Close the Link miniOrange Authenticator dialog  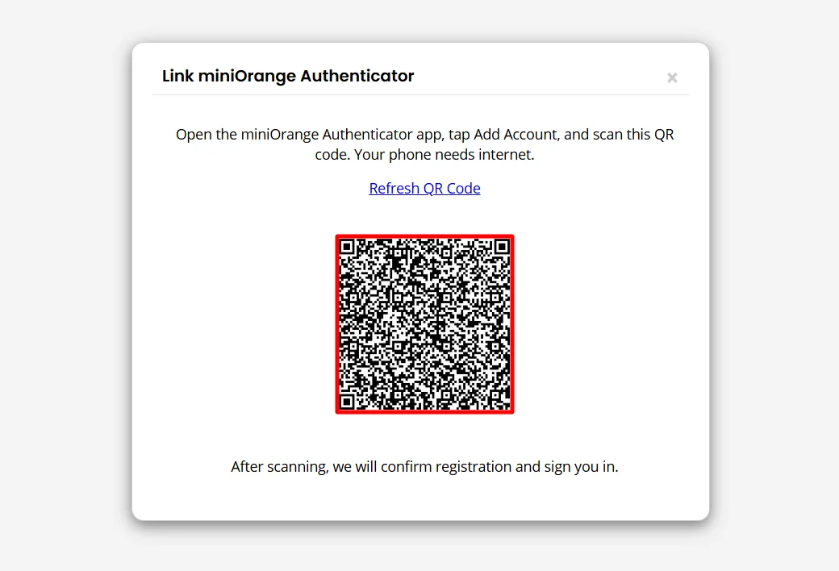tap(672, 78)
